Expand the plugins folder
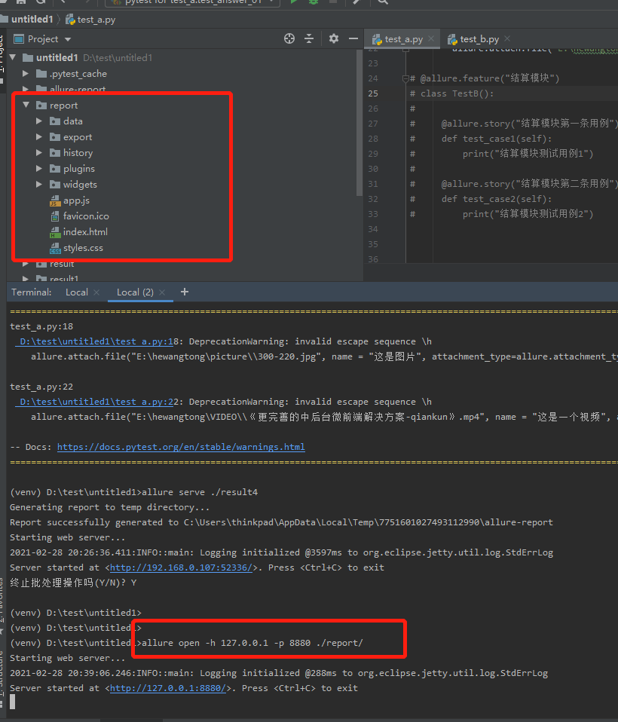 pos(39,169)
